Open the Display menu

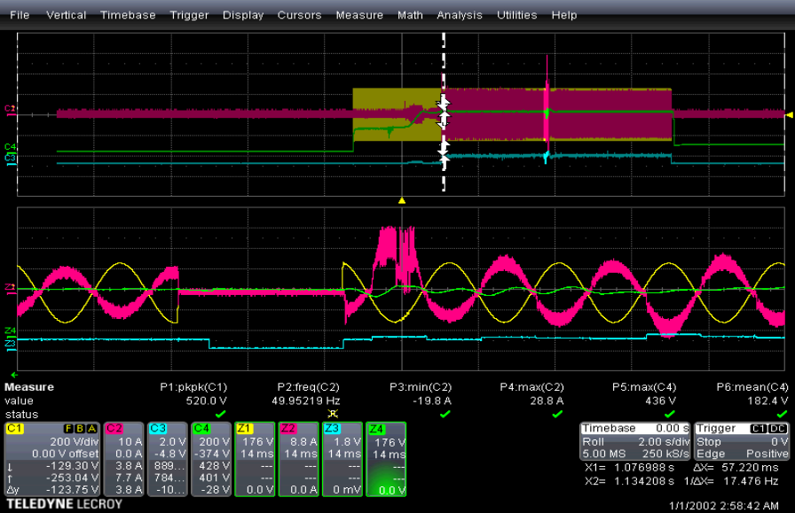[243, 15]
